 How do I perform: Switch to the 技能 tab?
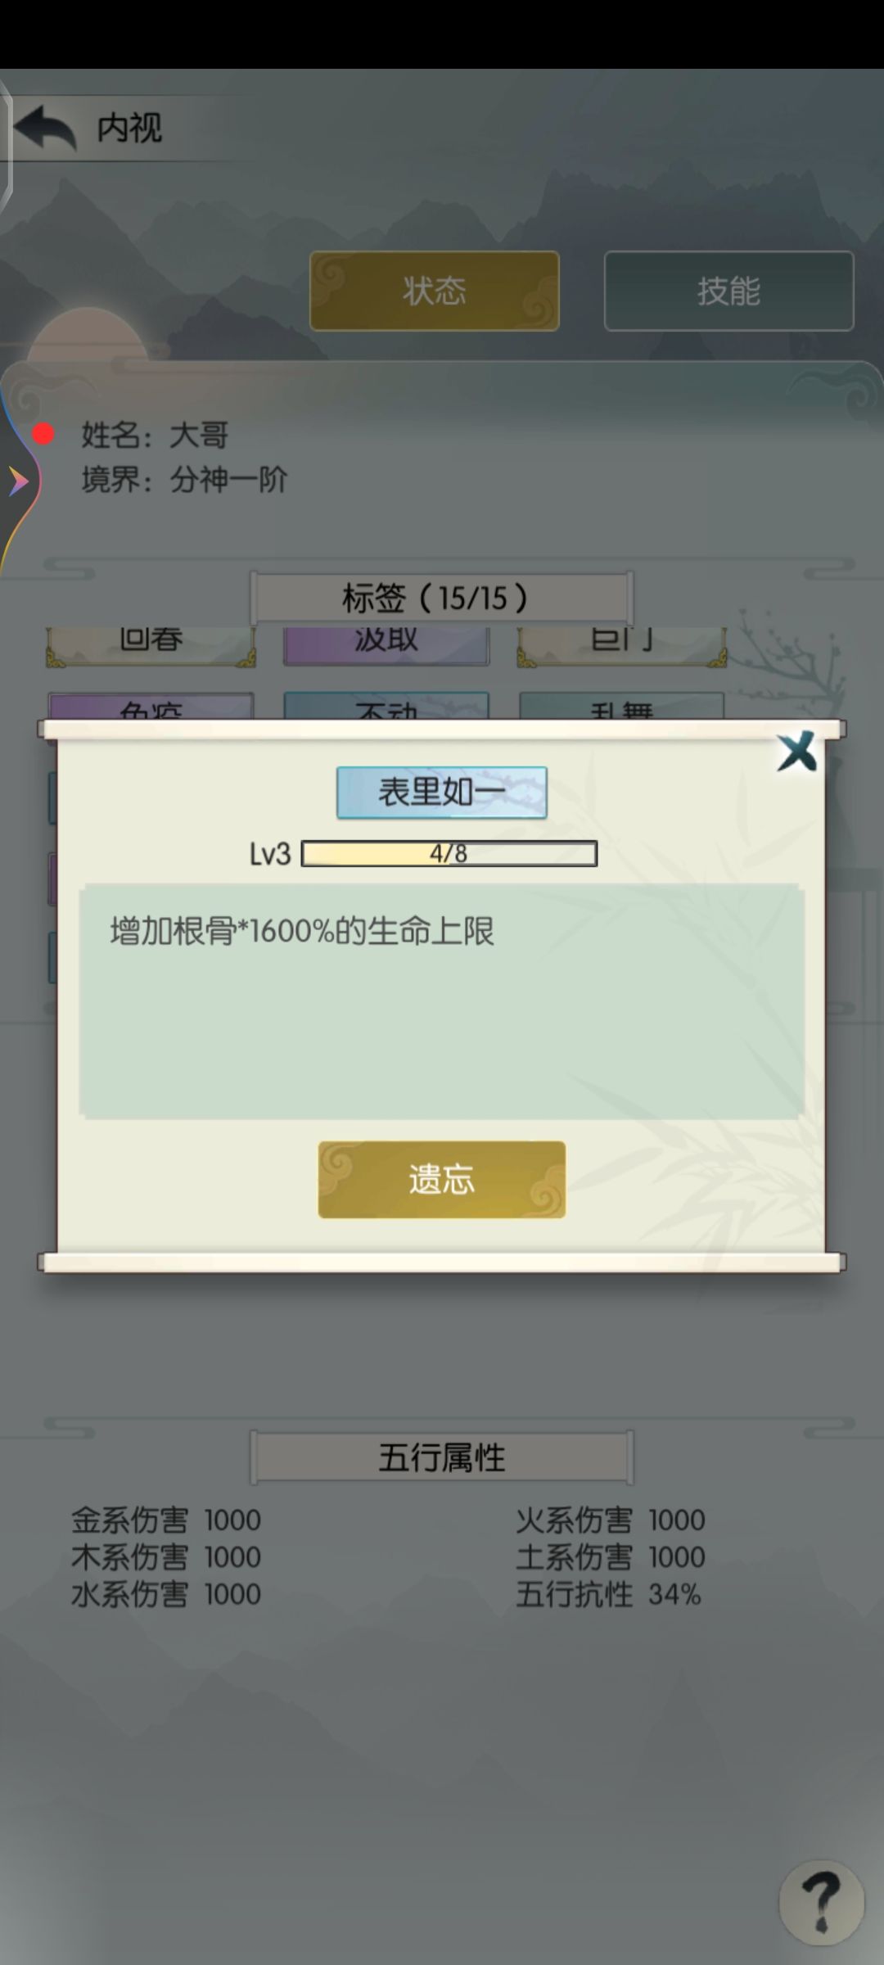pos(728,291)
